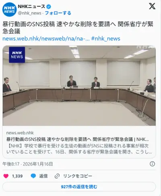
Task: Open the tweet info circle icon
Action: [152, 164]
